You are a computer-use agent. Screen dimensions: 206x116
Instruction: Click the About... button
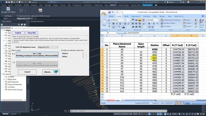click(51, 72)
